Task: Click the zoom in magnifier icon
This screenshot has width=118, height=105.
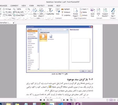Action: (x=29, y=9)
